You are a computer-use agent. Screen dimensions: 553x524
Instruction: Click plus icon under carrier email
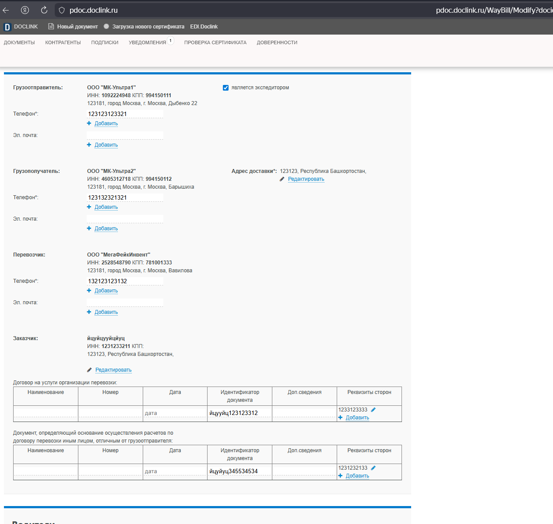point(89,312)
